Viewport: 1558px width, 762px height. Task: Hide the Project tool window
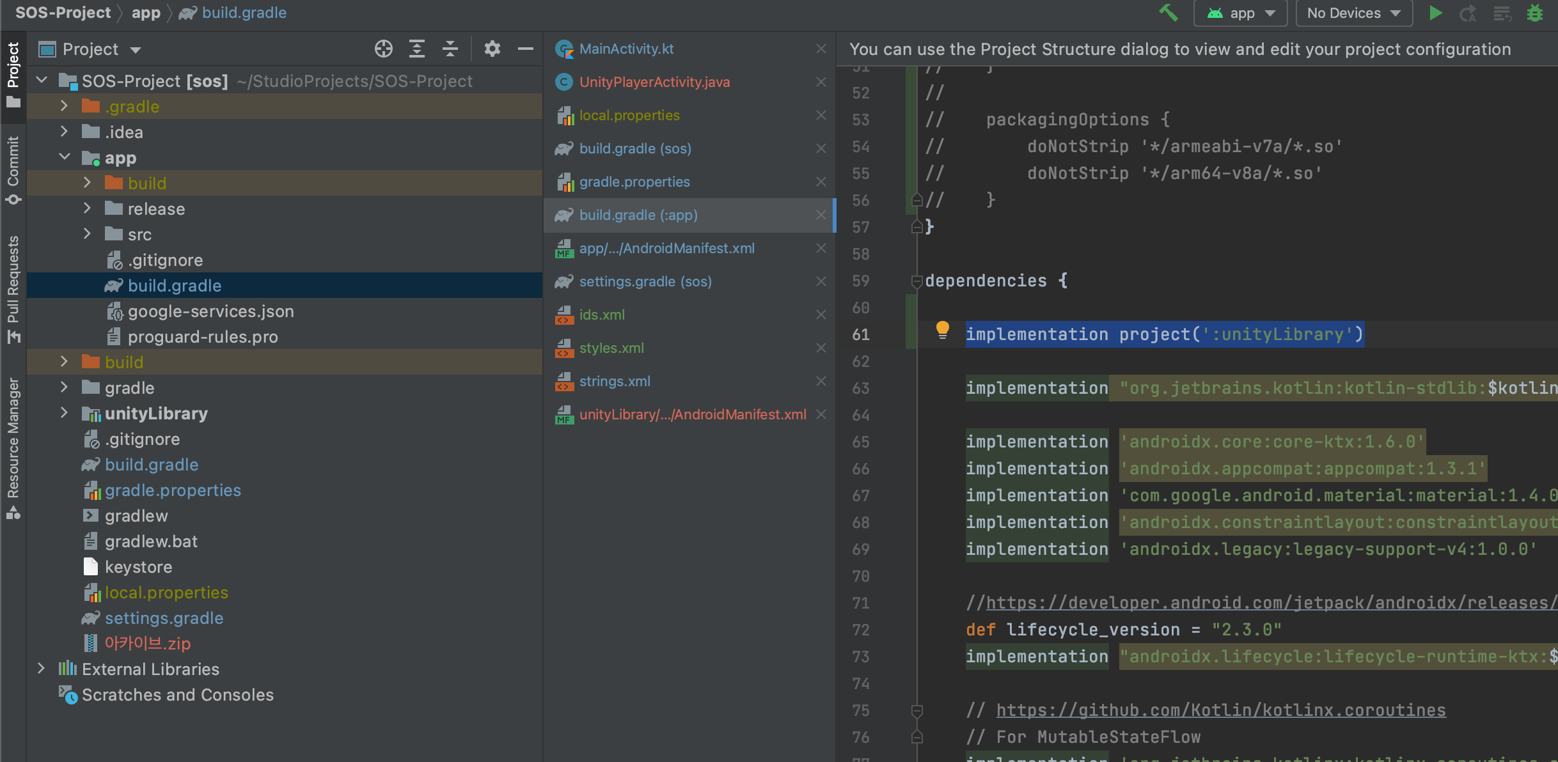click(526, 49)
